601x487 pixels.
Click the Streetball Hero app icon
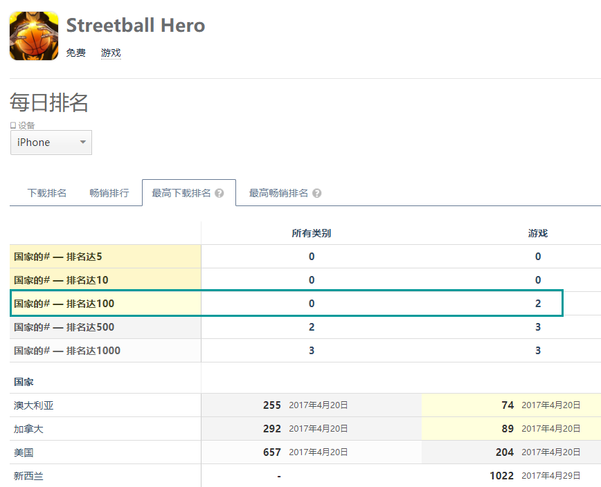(x=34, y=35)
